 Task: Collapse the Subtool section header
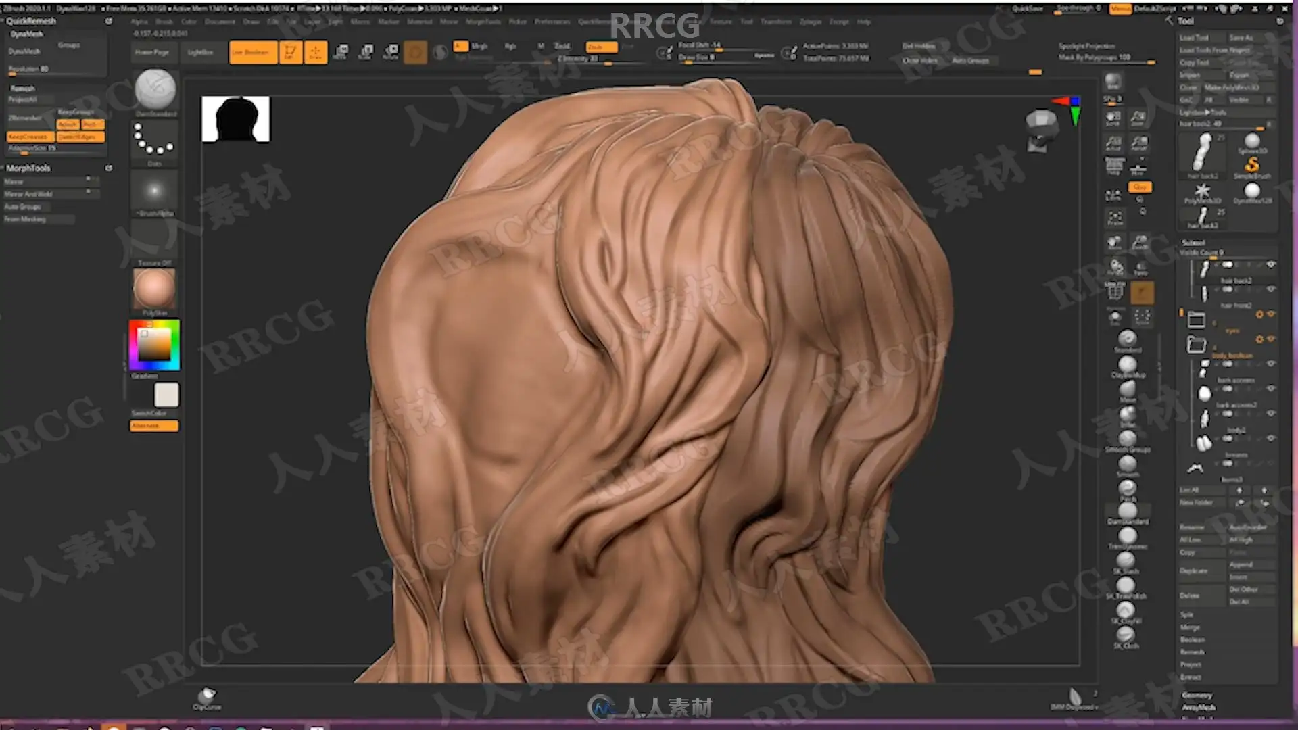click(1193, 243)
